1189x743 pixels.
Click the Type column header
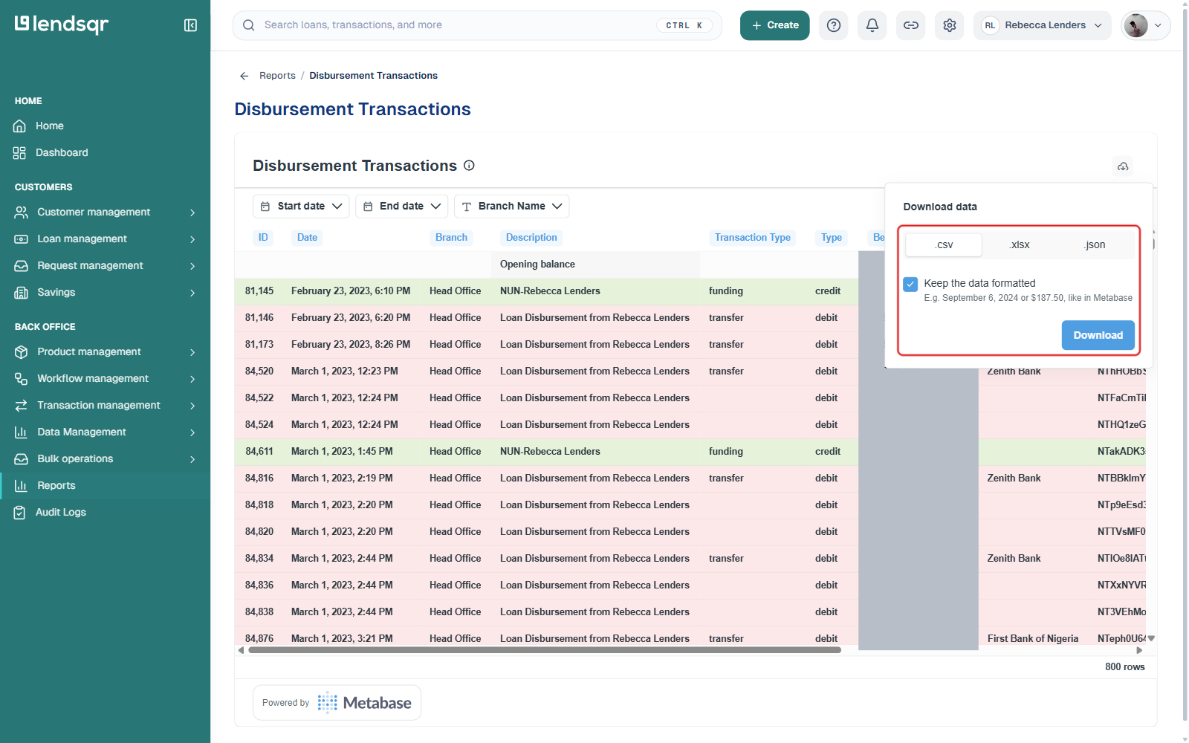[x=832, y=238]
